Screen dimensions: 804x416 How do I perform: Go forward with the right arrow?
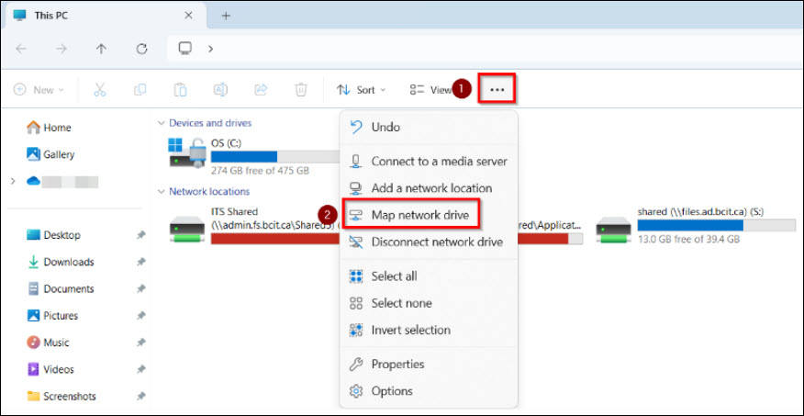click(61, 49)
